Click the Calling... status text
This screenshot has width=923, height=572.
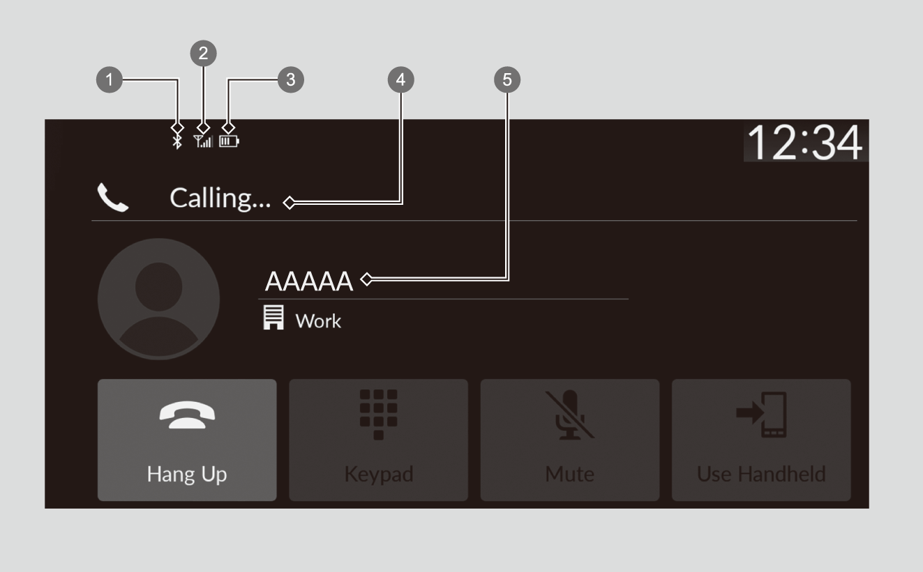click(x=220, y=199)
